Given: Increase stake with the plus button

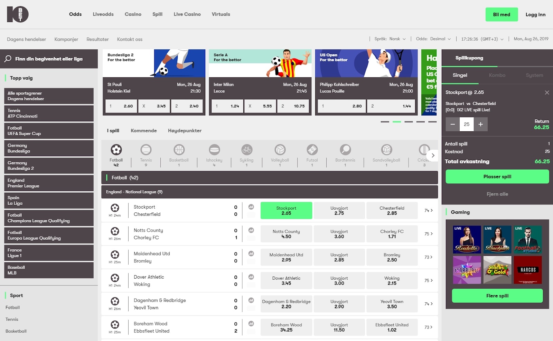Looking at the screenshot, I should point(480,124).
